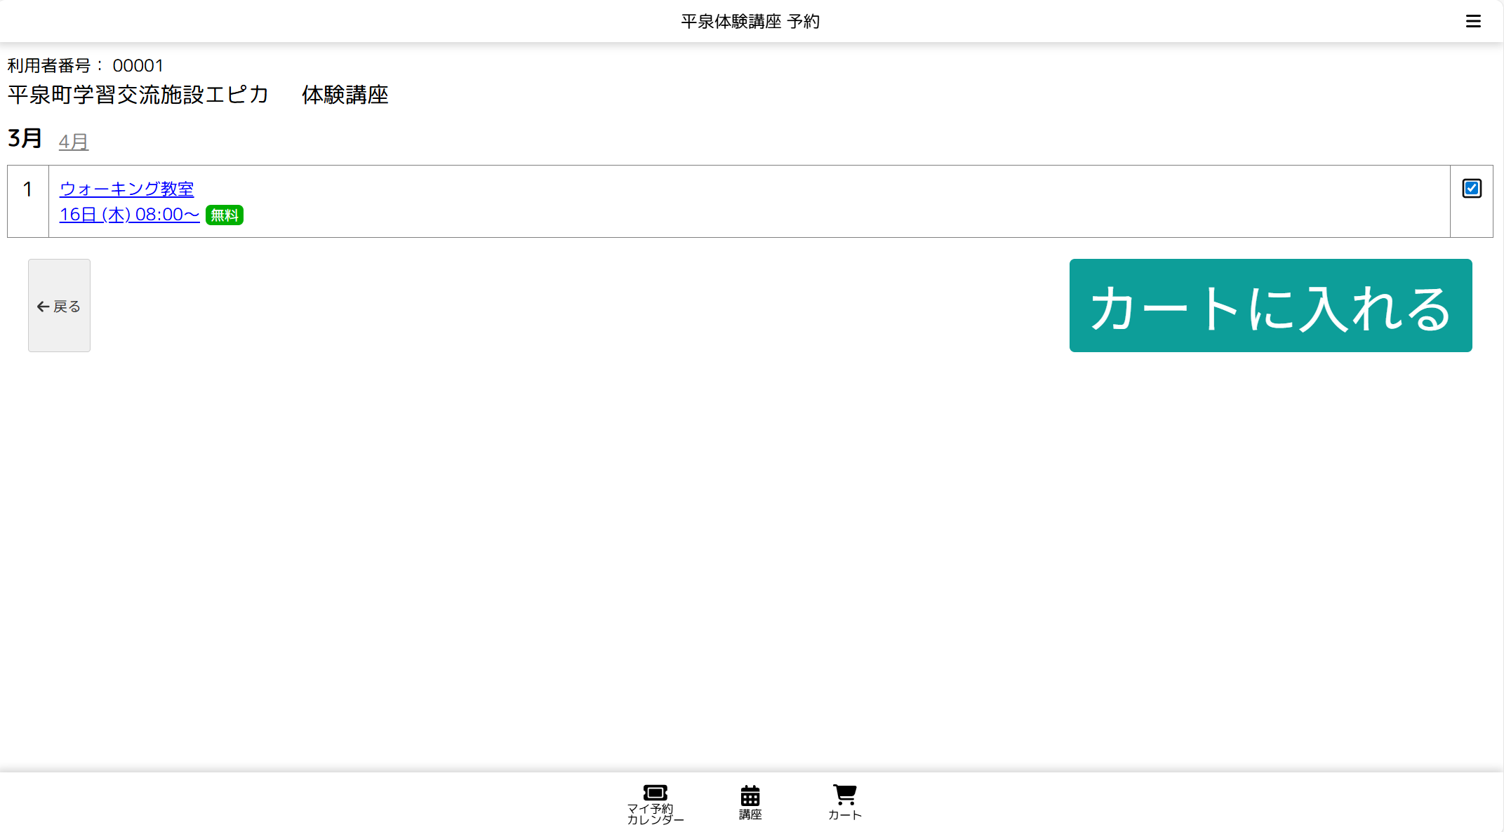The height and width of the screenshot is (832, 1504).
Task: Click the 平泉体験講座 予約 header title
Action: tap(750, 22)
